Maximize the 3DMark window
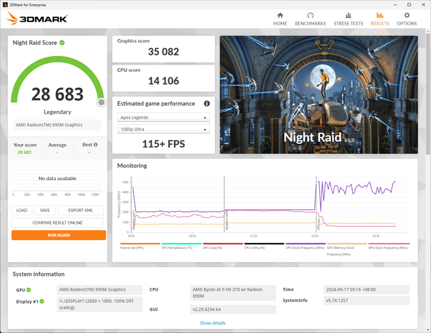Screen dimensions: 431x333 [x=409, y=5]
